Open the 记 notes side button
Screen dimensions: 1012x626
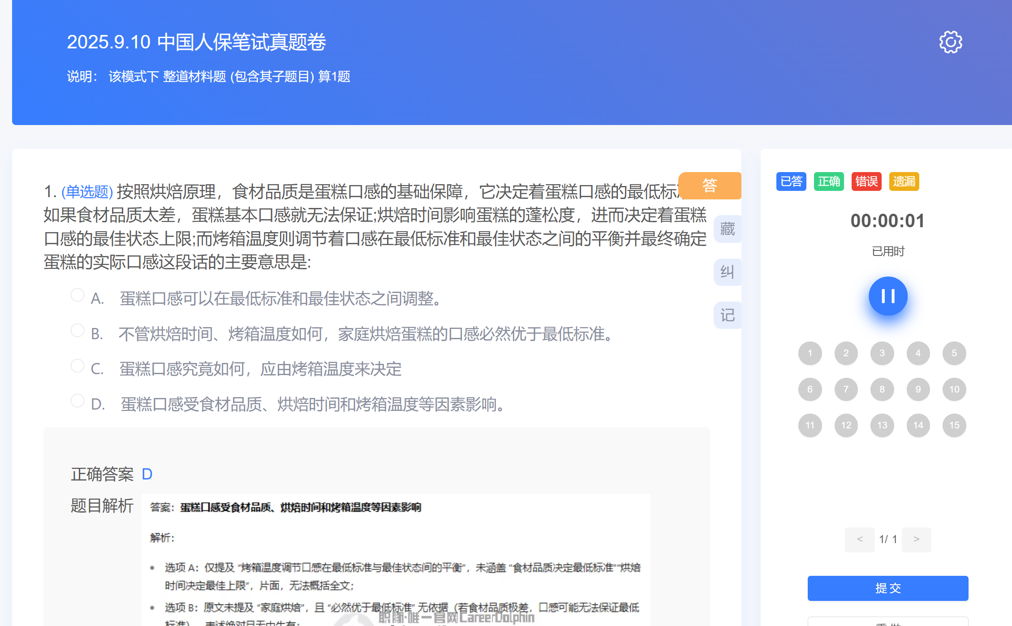coord(727,315)
